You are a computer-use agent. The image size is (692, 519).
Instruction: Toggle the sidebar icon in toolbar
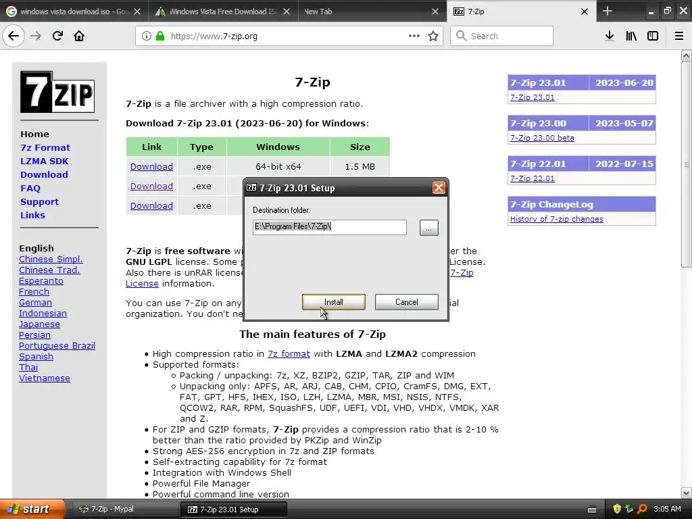click(653, 36)
